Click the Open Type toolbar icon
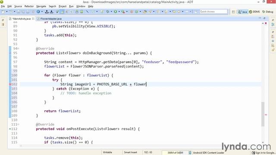 click(x=145, y=12)
